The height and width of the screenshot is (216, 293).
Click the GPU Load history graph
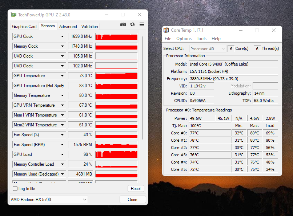(x=116, y=154)
